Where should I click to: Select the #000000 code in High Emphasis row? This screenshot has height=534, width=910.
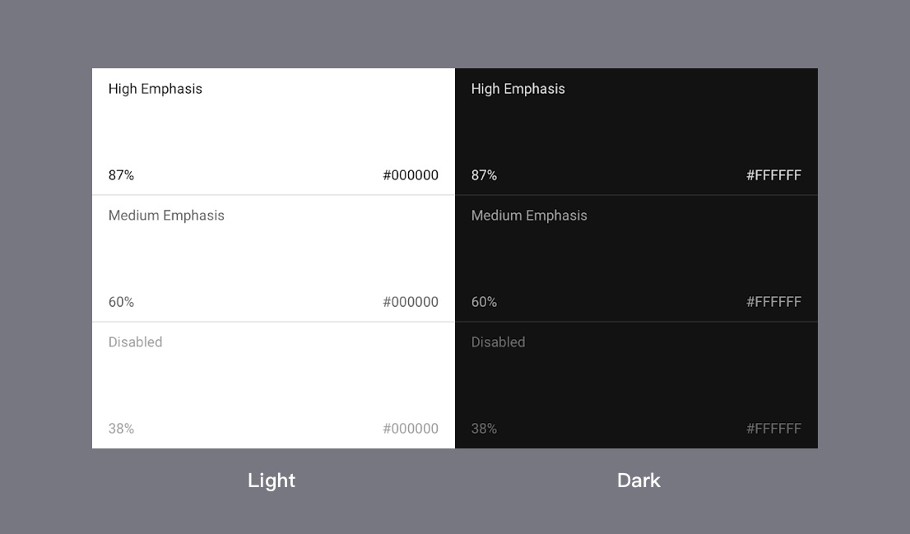411,175
